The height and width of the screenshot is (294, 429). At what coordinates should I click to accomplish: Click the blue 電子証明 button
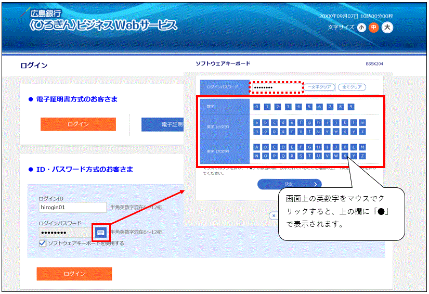click(163, 124)
